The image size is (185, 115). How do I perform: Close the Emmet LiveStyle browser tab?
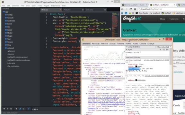146,5
